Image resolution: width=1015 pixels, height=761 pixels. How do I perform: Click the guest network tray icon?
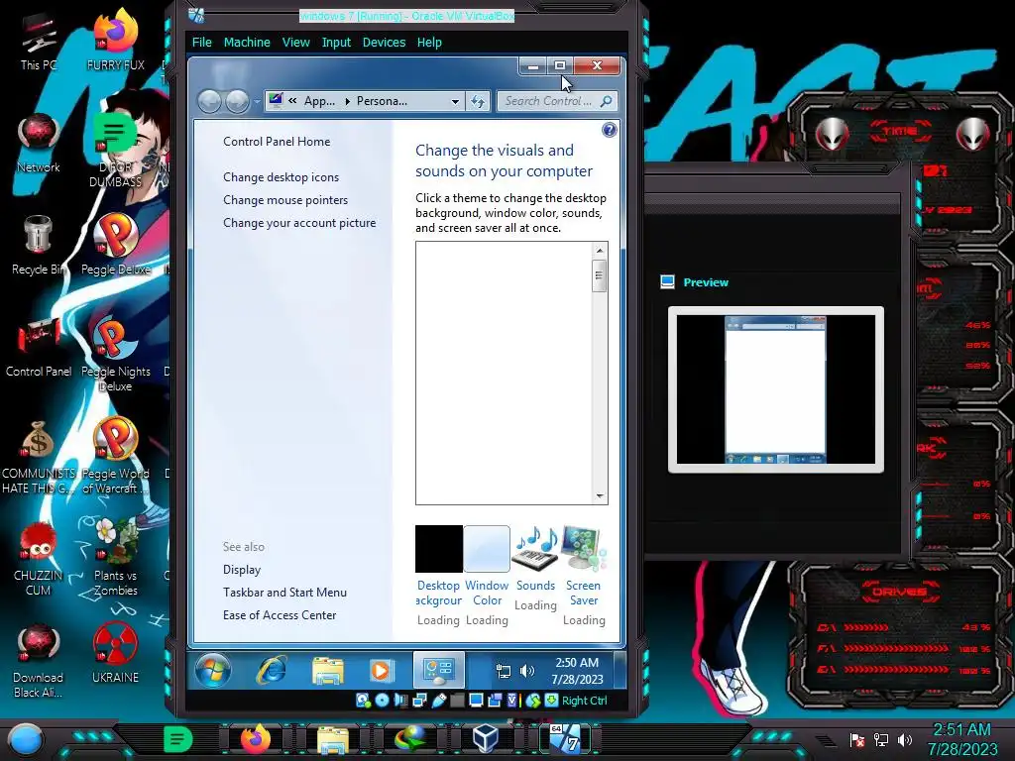click(x=503, y=671)
